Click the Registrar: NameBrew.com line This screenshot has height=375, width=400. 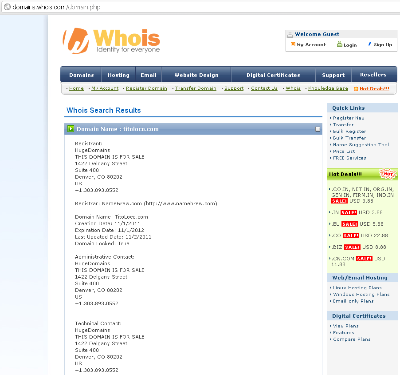coord(146,203)
